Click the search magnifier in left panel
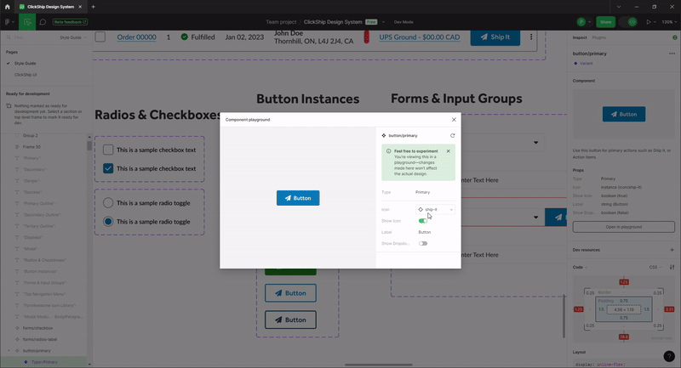This screenshot has height=368, width=681. (9, 37)
